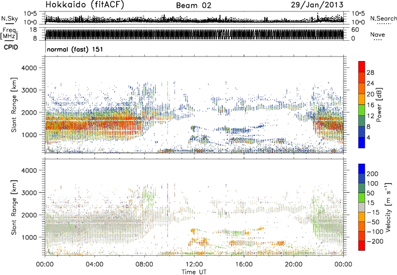Click the 18 MHz frequency tick
This screenshot has height=275, width=397.
coord(33,30)
